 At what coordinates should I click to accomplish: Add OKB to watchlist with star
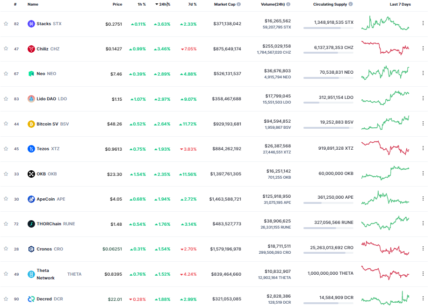click(6, 174)
